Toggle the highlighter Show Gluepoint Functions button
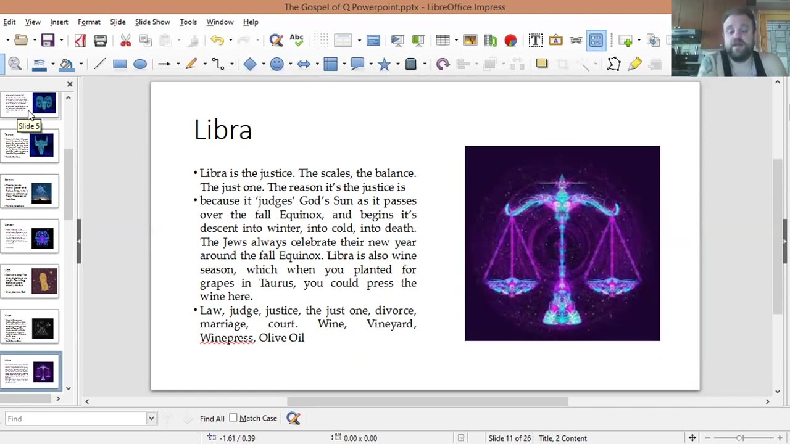Screen dimensions: 790x444 click(x=634, y=64)
